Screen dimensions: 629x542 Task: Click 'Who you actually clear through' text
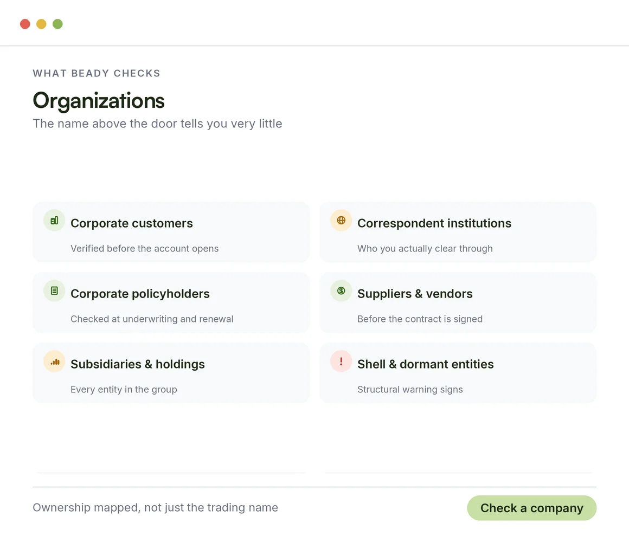point(425,249)
